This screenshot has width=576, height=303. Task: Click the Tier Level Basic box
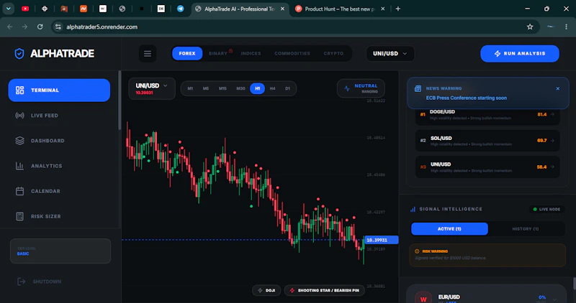tap(60, 251)
